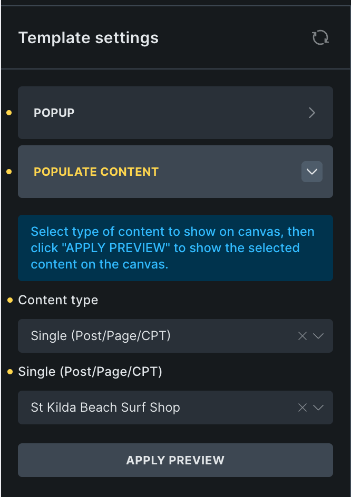Click the yellow dot next to Single (Post/Page/CPT) label
The image size is (351, 497).
click(10, 372)
